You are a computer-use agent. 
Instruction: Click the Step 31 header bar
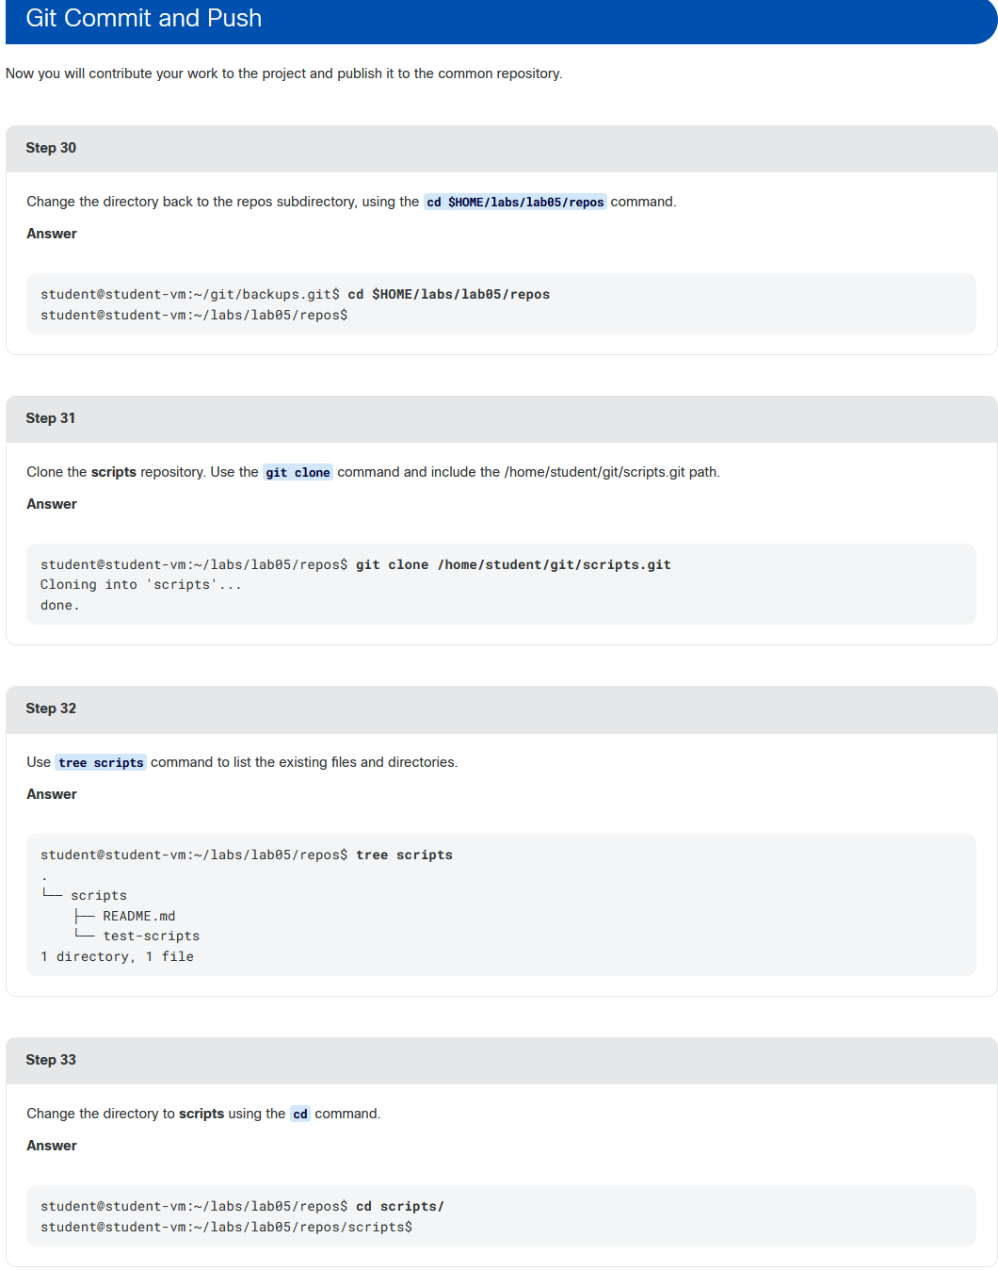tap(501, 418)
